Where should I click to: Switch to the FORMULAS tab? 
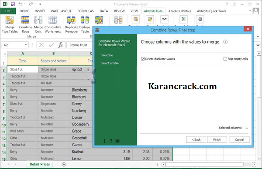[x=86, y=11]
